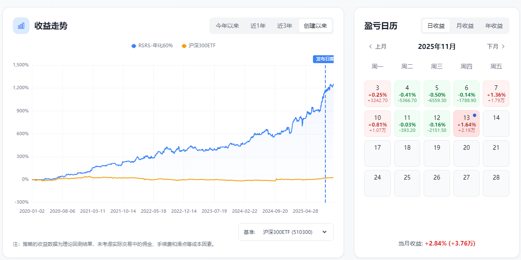This screenshot has height=260, width=521.
Task: Click the blue dot on day 13
Action: point(475,115)
